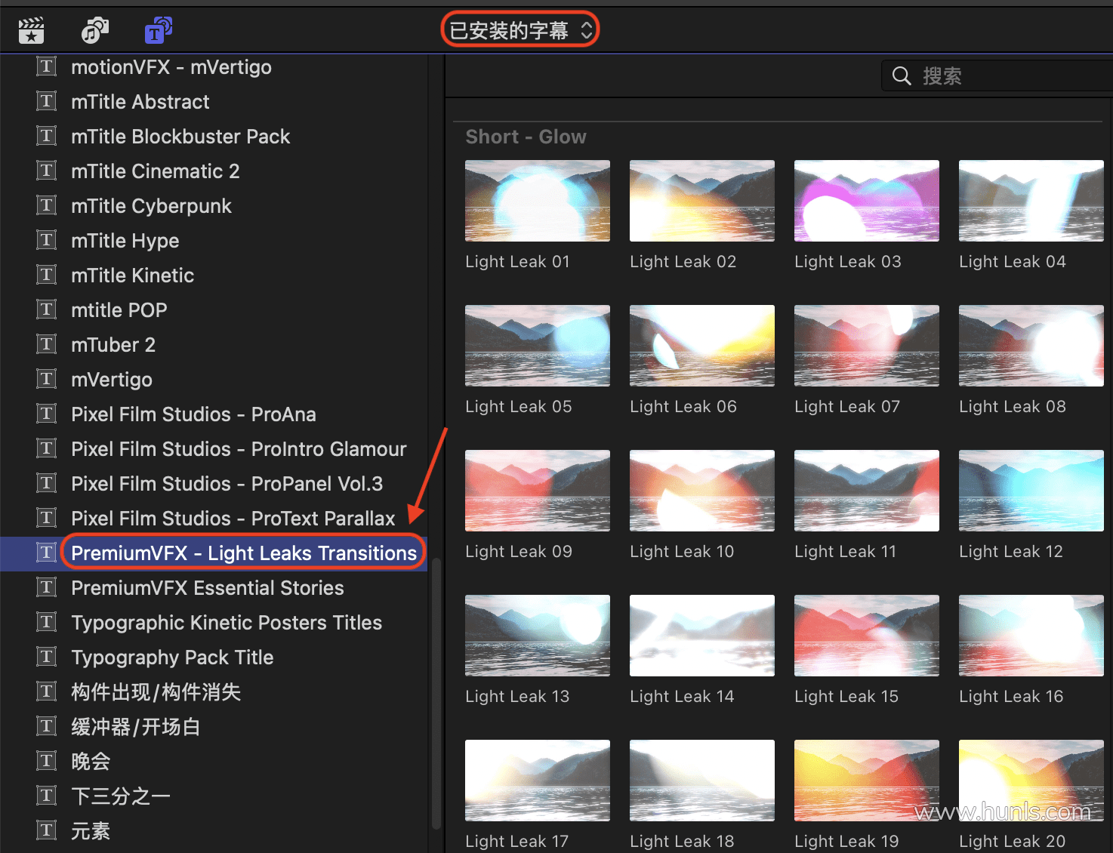Select the Light Leak 06 thumbnail
The width and height of the screenshot is (1113, 853).
702,346
